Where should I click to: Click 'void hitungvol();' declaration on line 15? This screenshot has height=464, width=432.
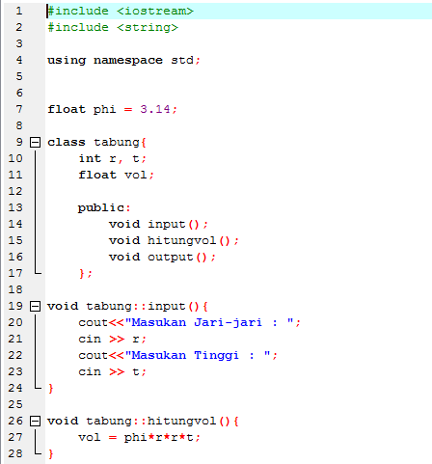pos(174,241)
